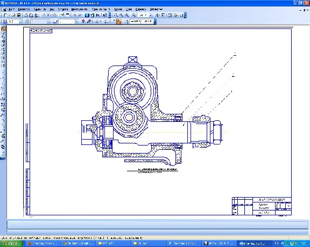Click the Undo arrow icon
The image size is (310, 247).
tap(75, 15)
